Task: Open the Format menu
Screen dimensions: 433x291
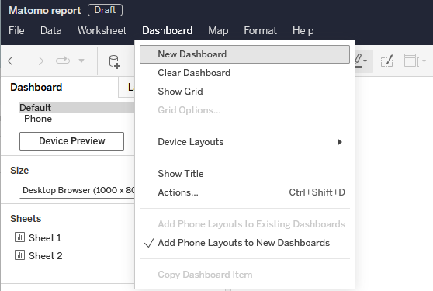Action: [261, 30]
